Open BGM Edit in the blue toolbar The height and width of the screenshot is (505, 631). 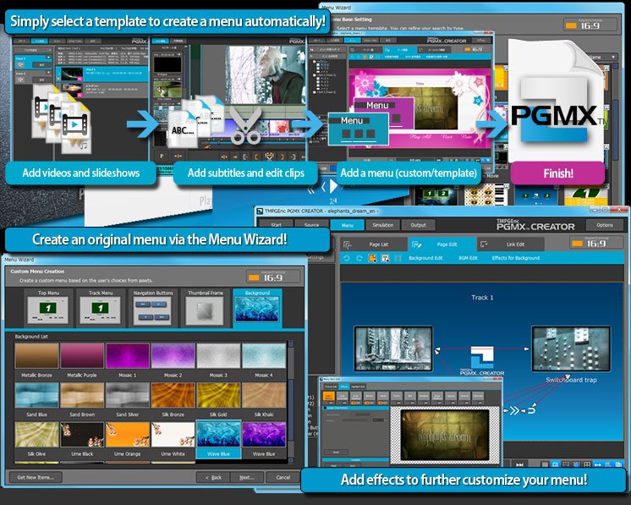click(468, 258)
